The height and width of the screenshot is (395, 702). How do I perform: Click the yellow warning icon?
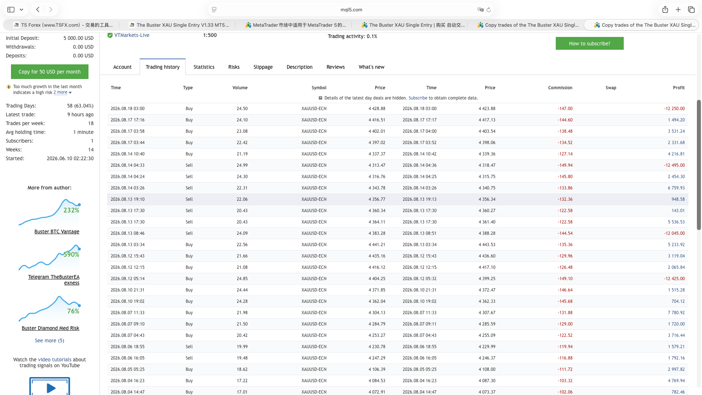click(x=9, y=87)
